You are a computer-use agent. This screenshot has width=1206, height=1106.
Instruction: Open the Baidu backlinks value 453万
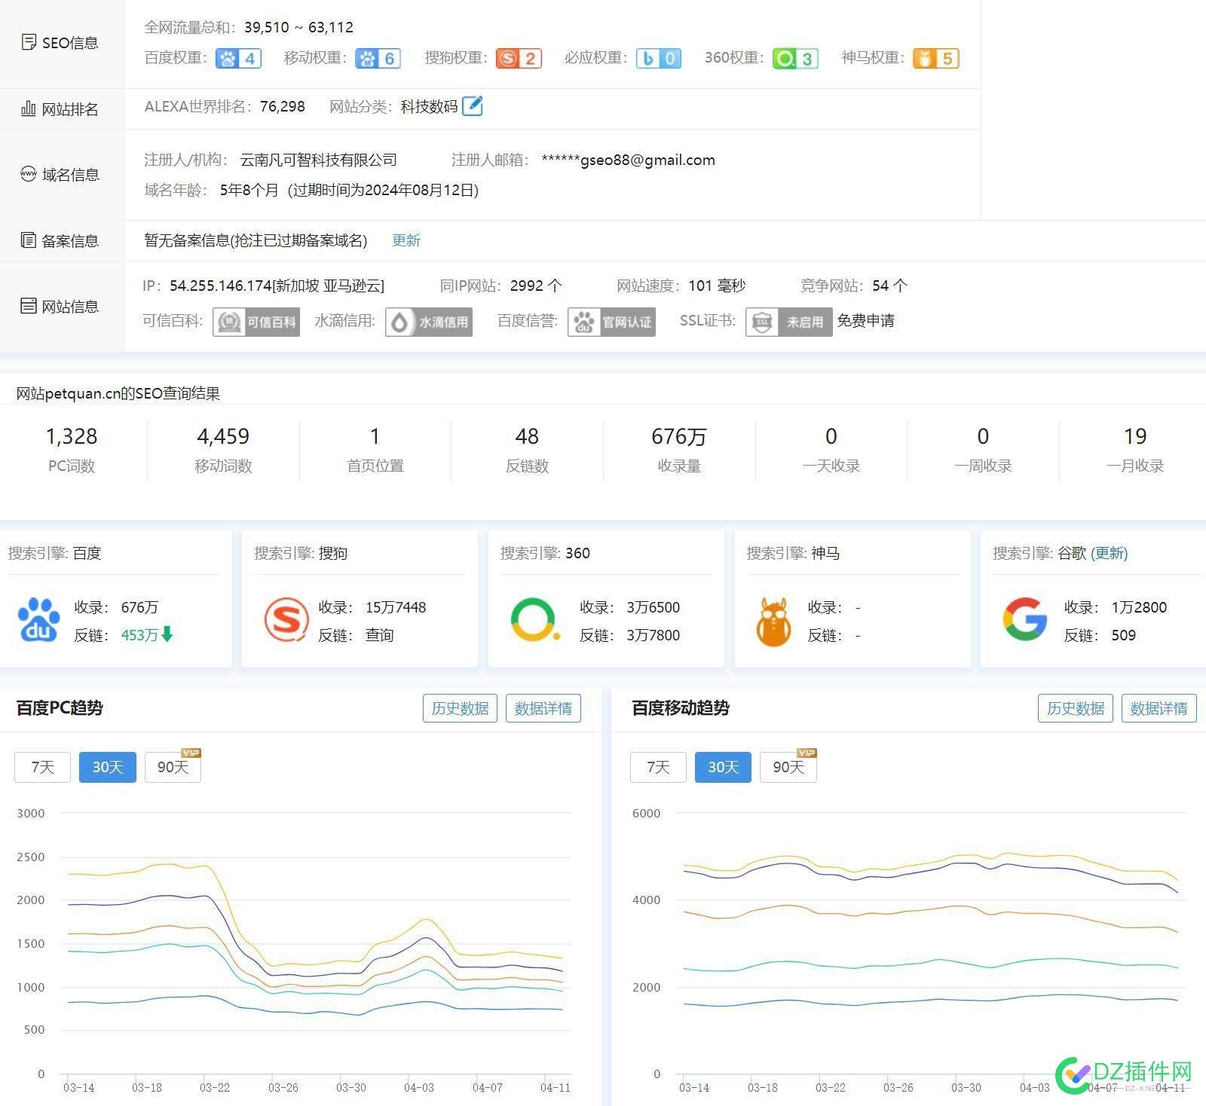139,635
